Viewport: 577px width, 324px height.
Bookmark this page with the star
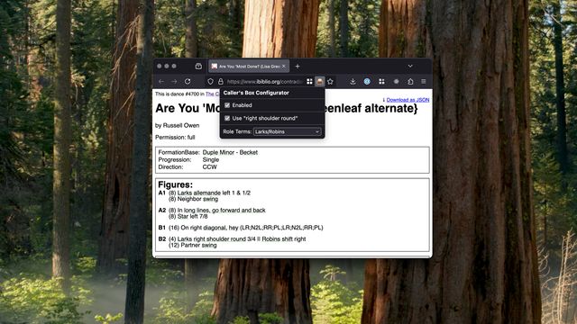(331, 82)
